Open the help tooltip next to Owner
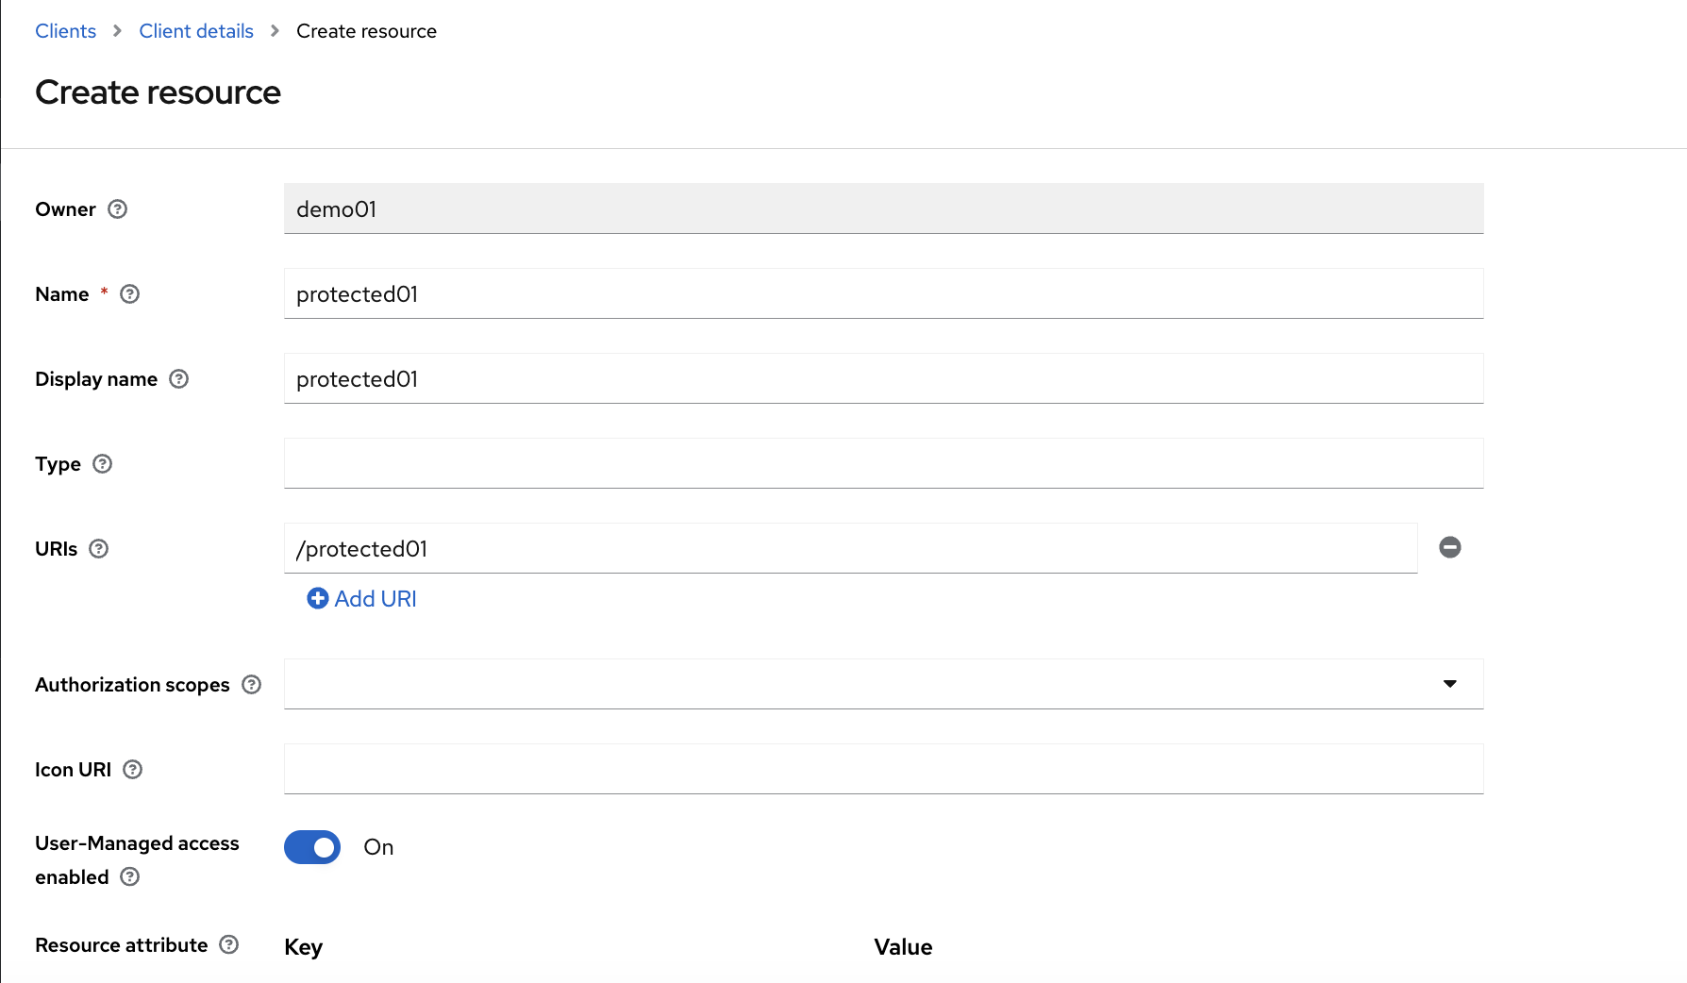 pos(117,209)
